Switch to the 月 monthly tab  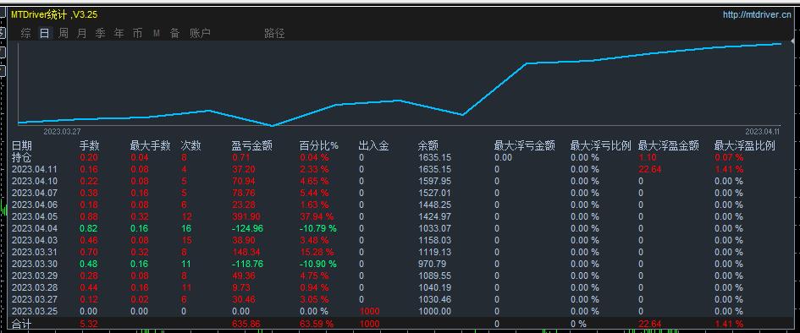81,34
